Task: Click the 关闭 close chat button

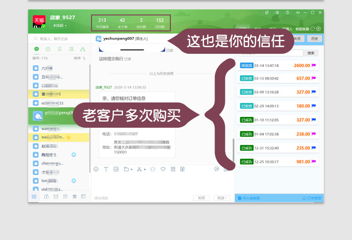Action: pyautogui.click(x=201, y=198)
